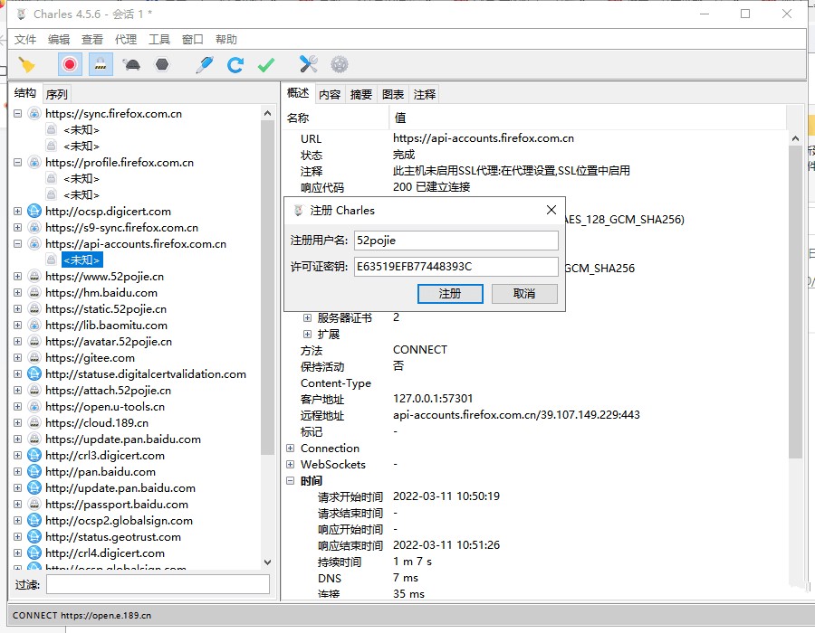815x633 pixels.
Task: Click the green checkmark validate icon
Action: (x=266, y=65)
